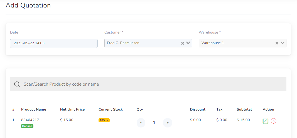Click the quantity value field showing 1
Image resolution: width=297 pixels, height=138 pixels.
(x=154, y=123)
